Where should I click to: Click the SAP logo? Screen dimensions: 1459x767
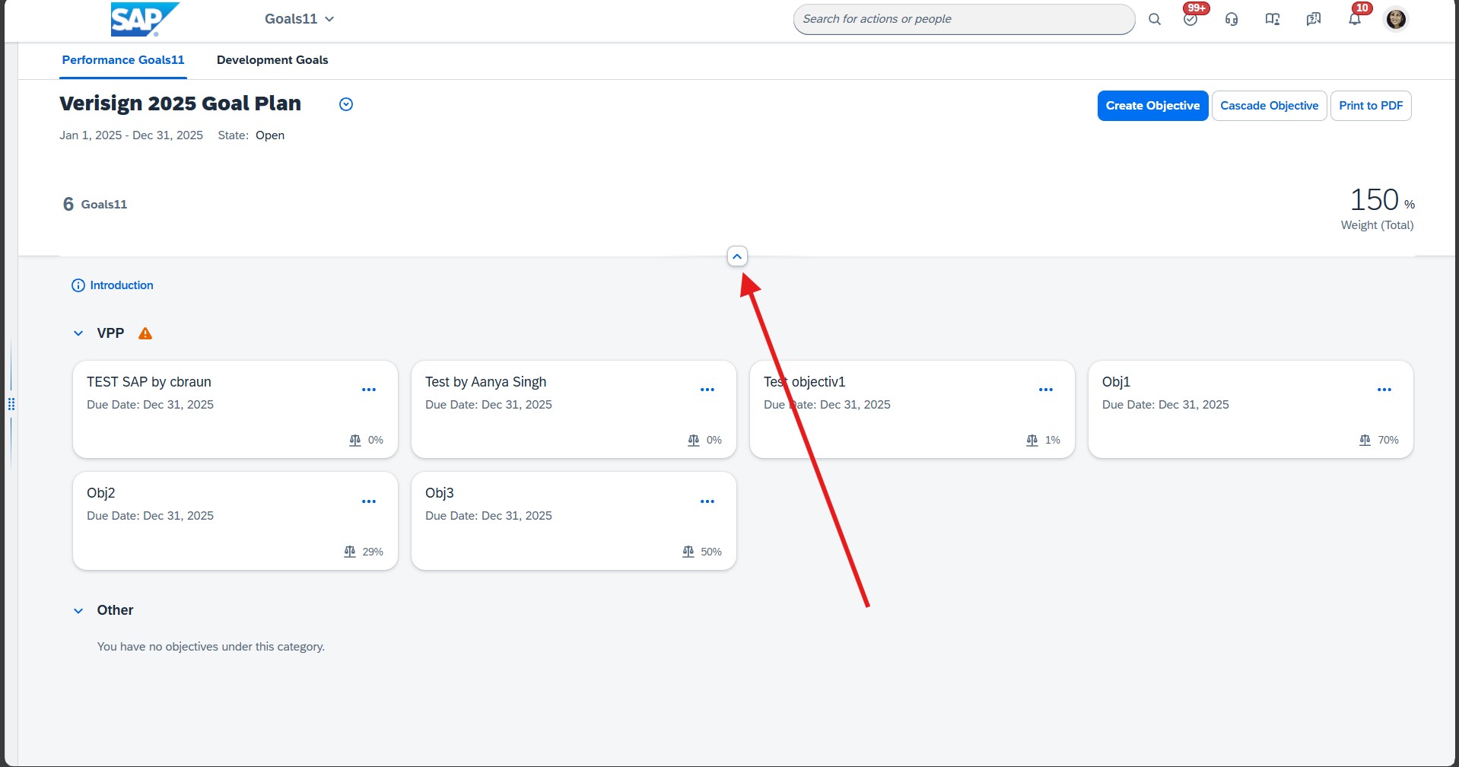145,19
